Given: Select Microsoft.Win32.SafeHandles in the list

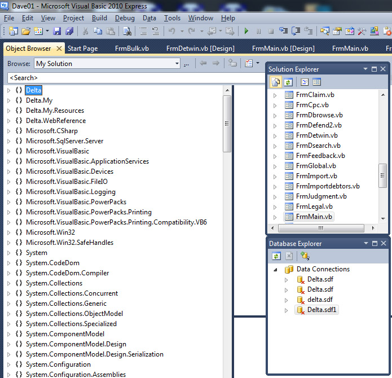Looking at the screenshot, I should tap(69, 243).
